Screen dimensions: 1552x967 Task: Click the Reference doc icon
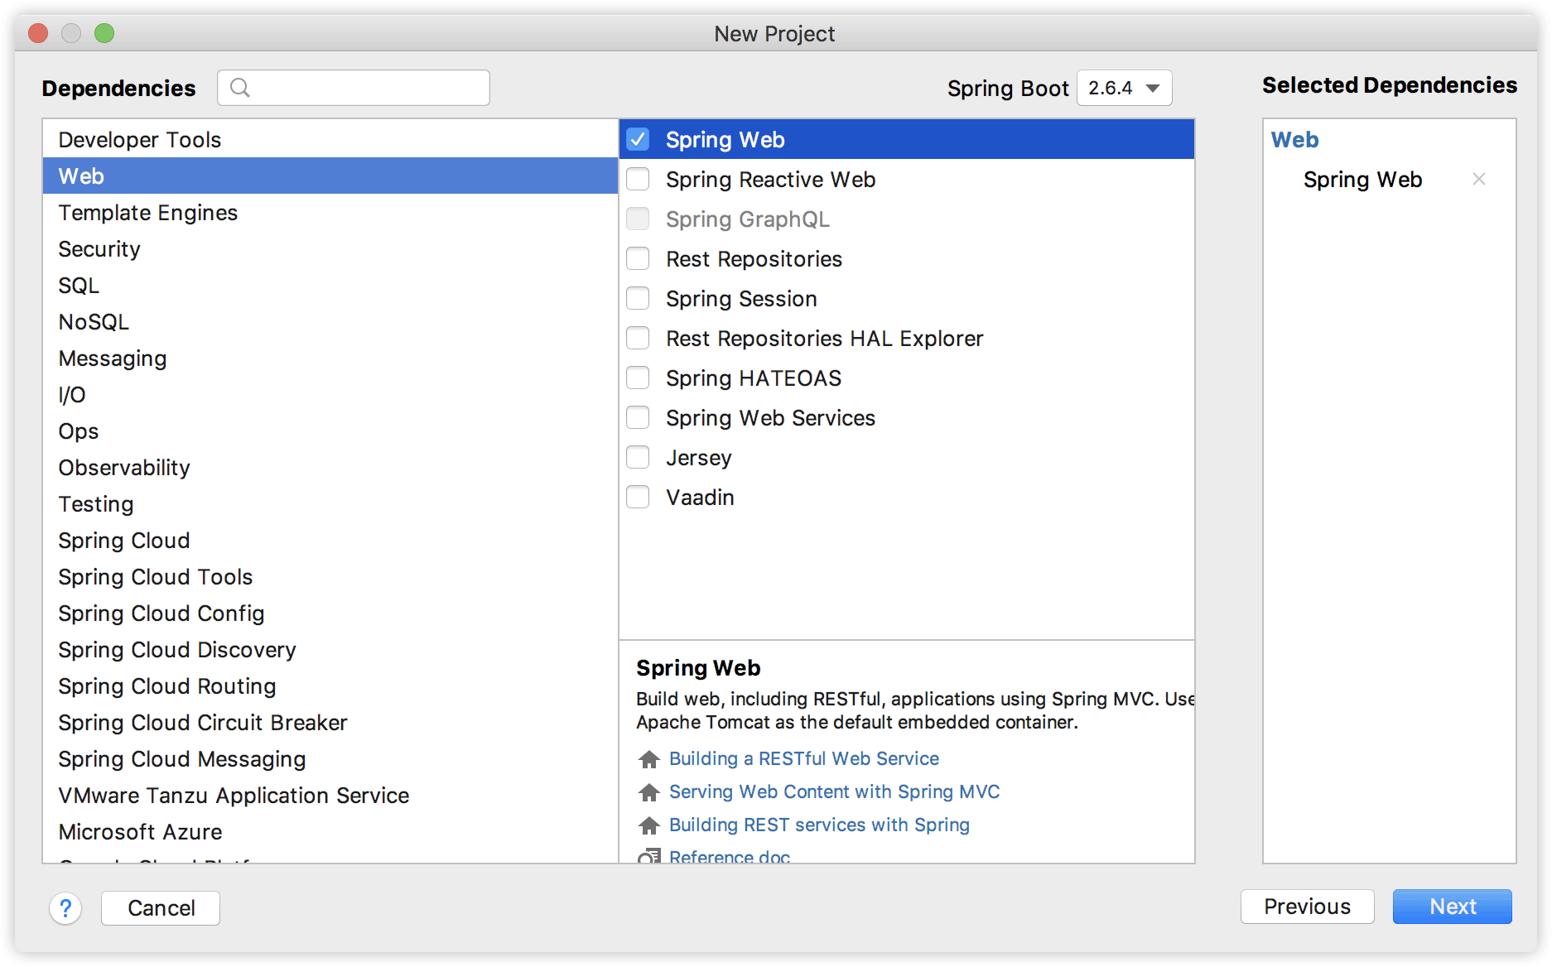pyautogui.click(x=649, y=856)
